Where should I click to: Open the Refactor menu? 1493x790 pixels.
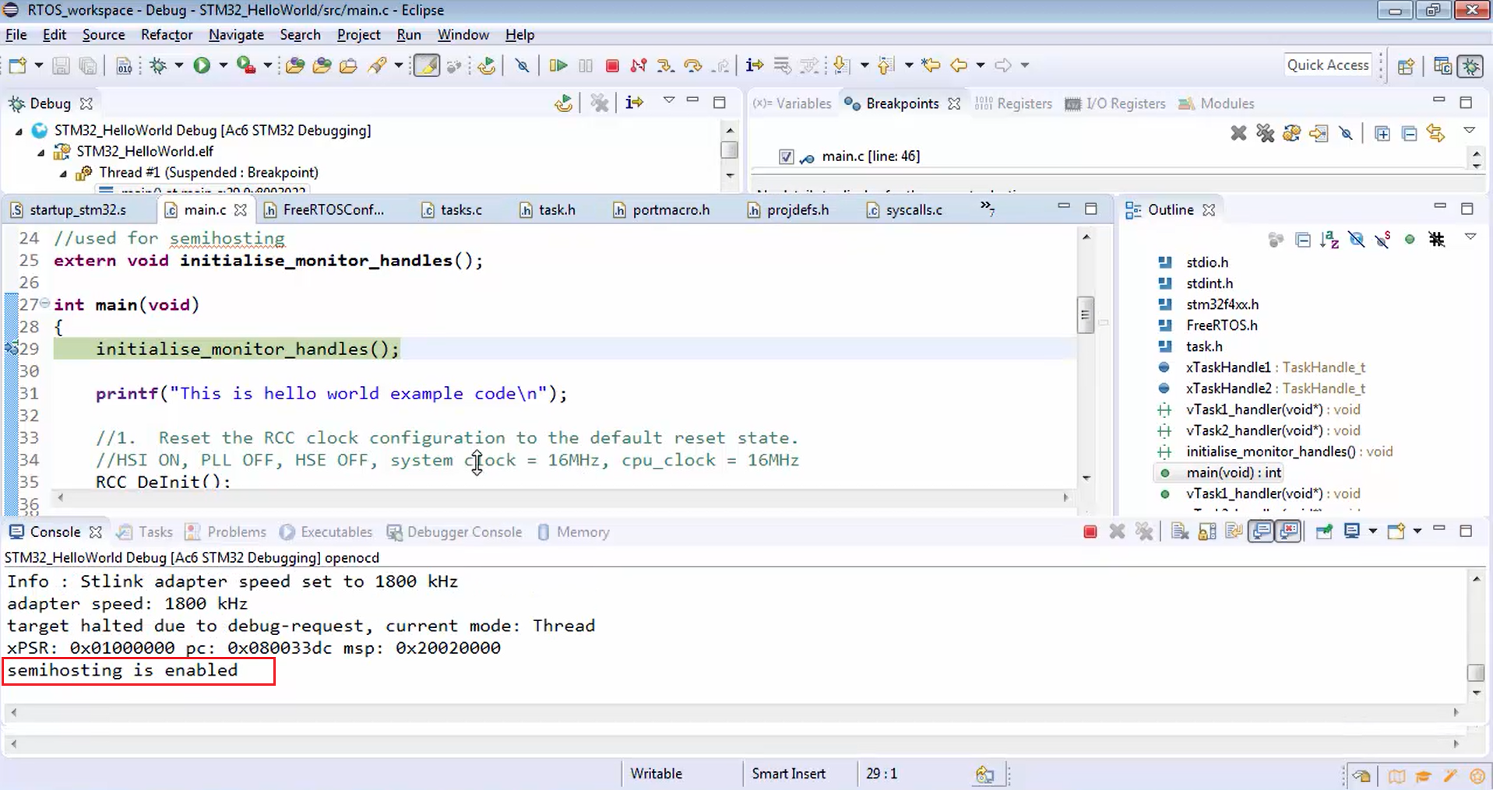[x=167, y=35]
